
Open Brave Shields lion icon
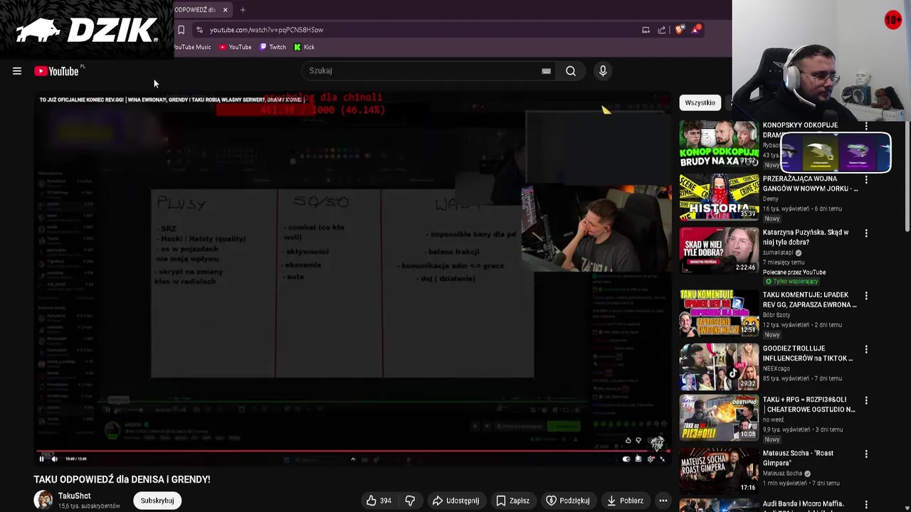pyautogui.click(x=679, y=30)
